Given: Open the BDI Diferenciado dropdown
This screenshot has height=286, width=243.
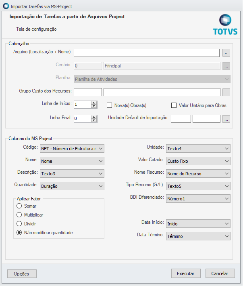Looking at the screenshot, I should (x=198, y=199).
